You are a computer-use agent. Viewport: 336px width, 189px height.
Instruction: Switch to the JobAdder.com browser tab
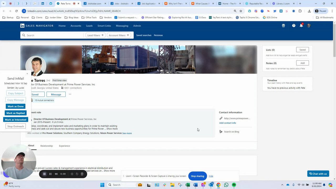[x=94, y=4]
